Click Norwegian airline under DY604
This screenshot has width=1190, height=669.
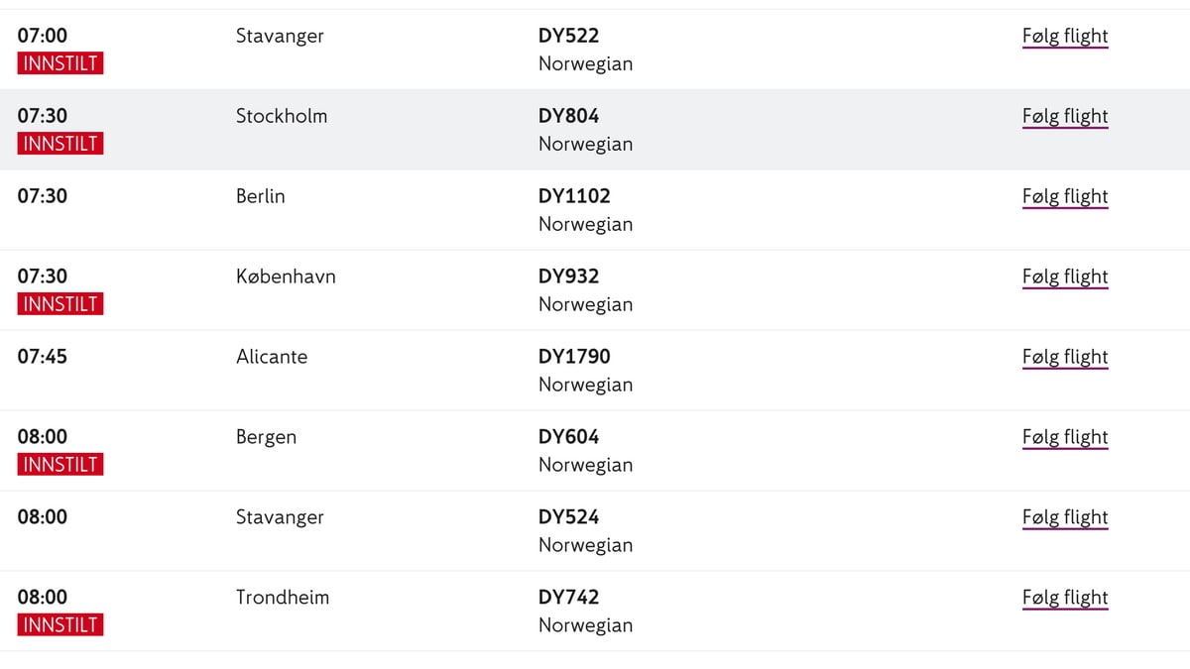point(585,465)
